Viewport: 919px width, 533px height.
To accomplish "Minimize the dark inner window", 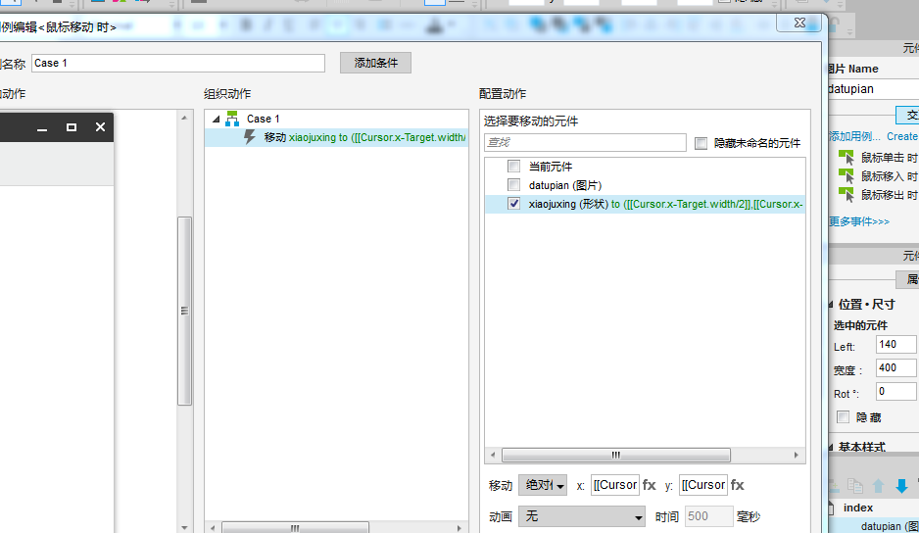I will tap(42, 127).
